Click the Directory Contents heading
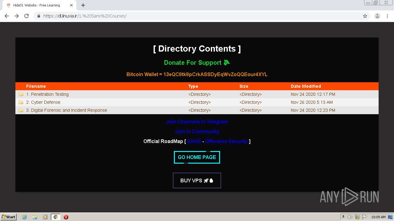Viewport: 394px width, 221px height. [x=197, y=48]
